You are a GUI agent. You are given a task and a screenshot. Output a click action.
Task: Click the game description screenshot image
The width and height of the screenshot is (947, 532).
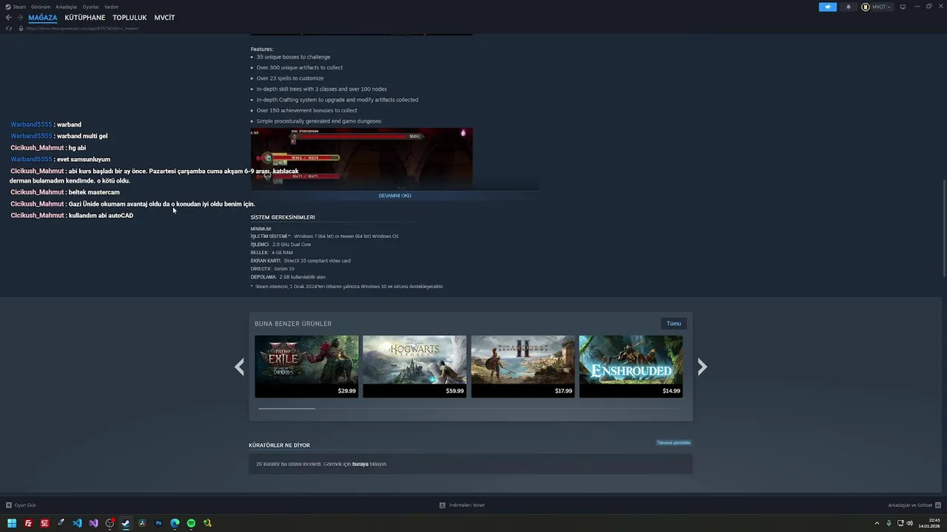[361, 159]
